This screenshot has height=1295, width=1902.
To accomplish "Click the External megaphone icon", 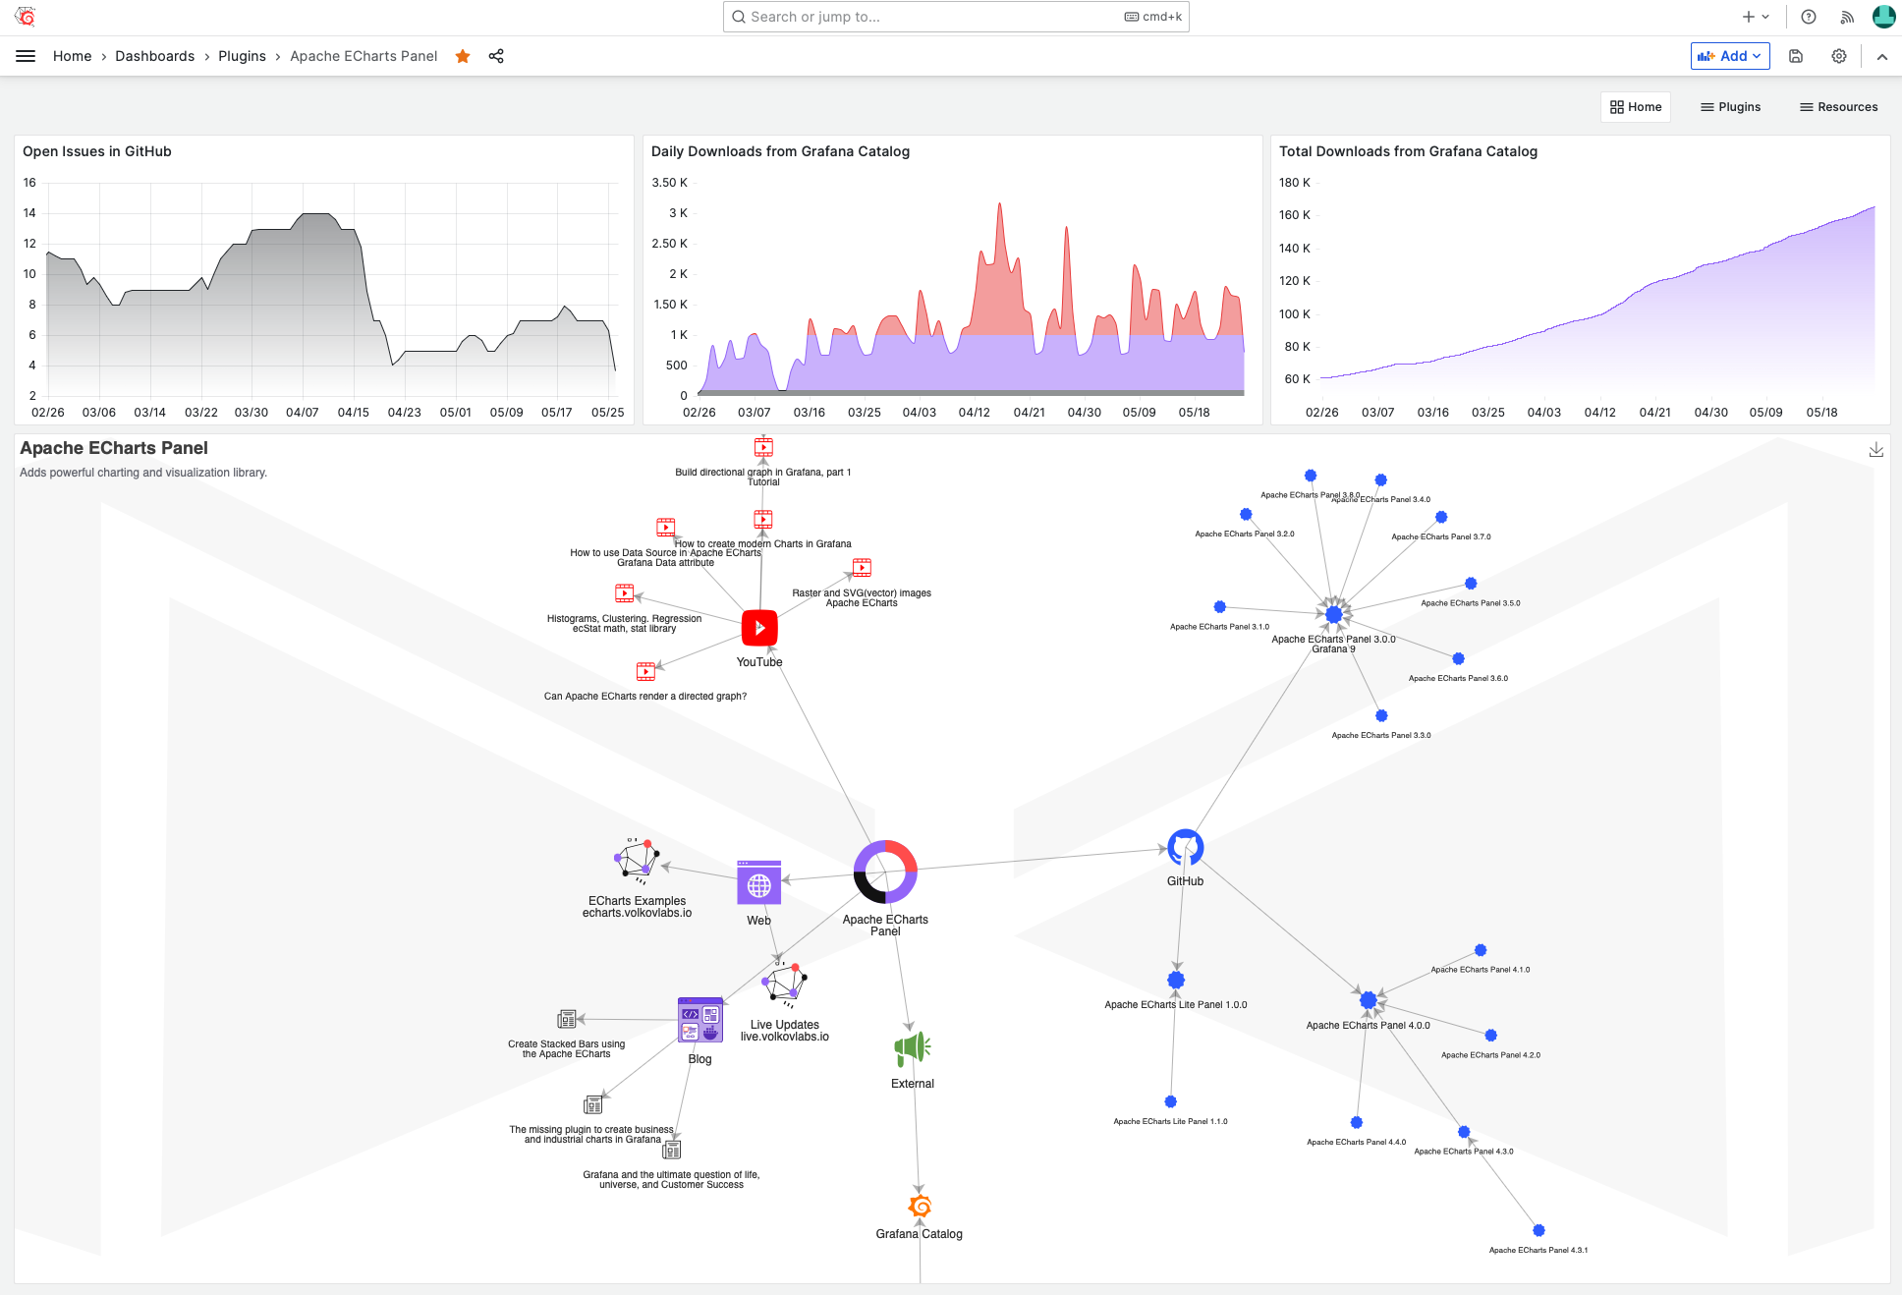I will [x=913, y=1049].
